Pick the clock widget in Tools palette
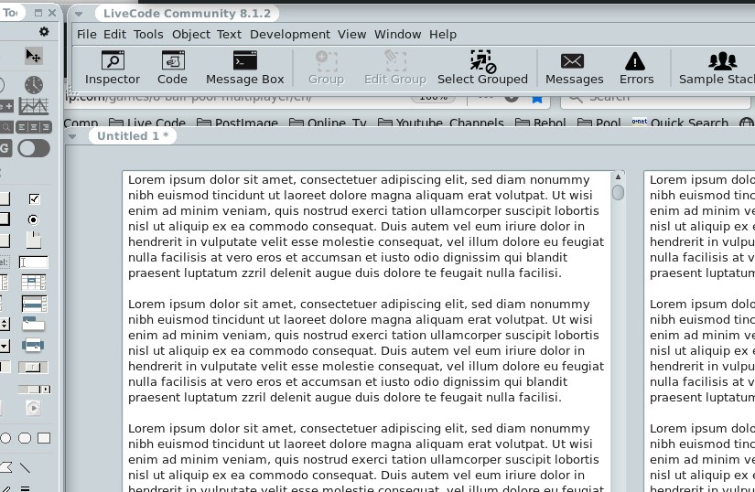Image resolution: width=755 pixels, height=492 pixels. click(x=34, y=85)
